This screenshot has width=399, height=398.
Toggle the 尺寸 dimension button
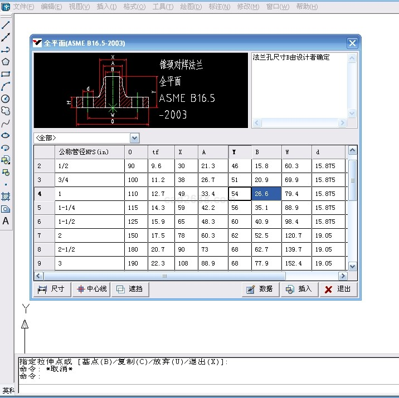click(x=51, y=289)
